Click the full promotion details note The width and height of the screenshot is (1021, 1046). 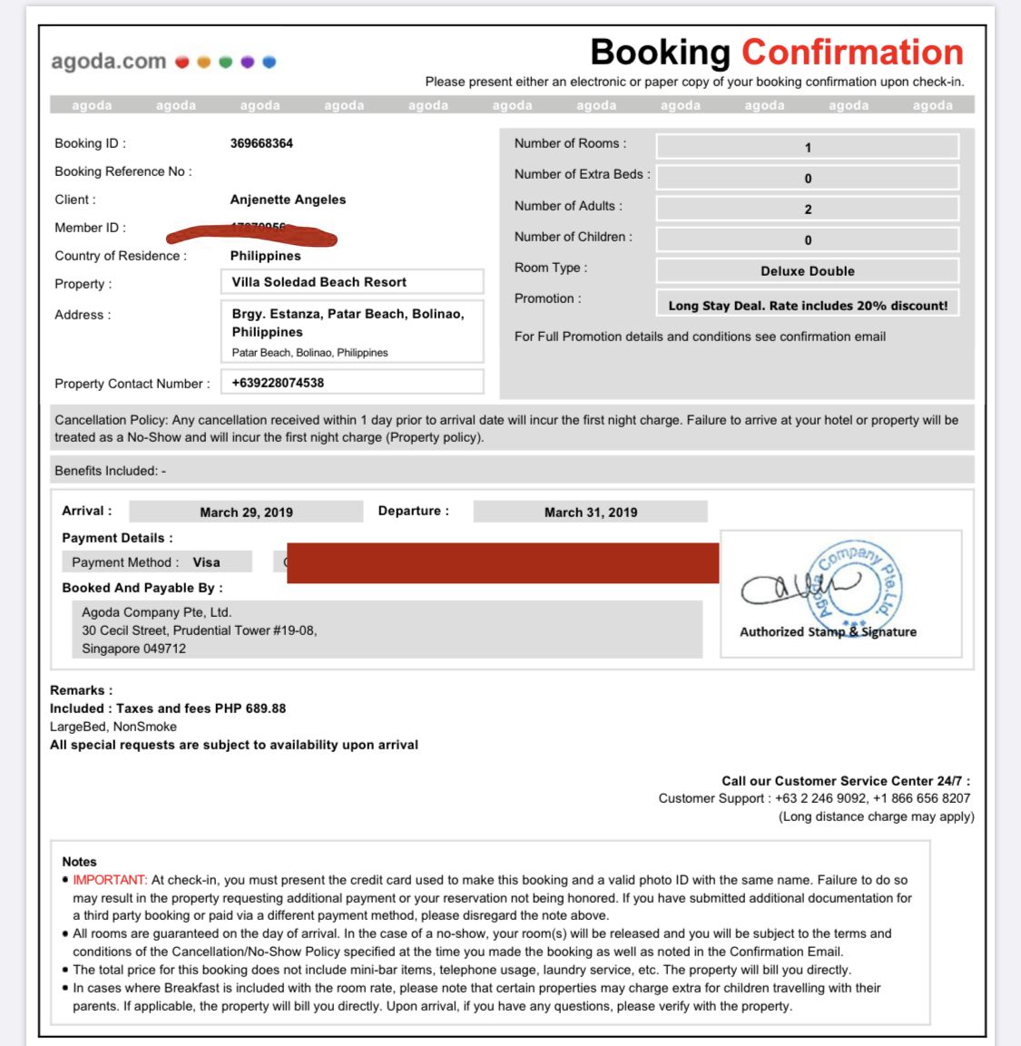tap(700, 337)
